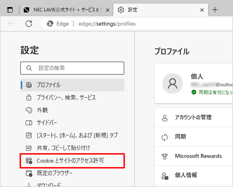Click the palette icon beside 外観
This screenshot has height=187, width=233.
(29, 110)
